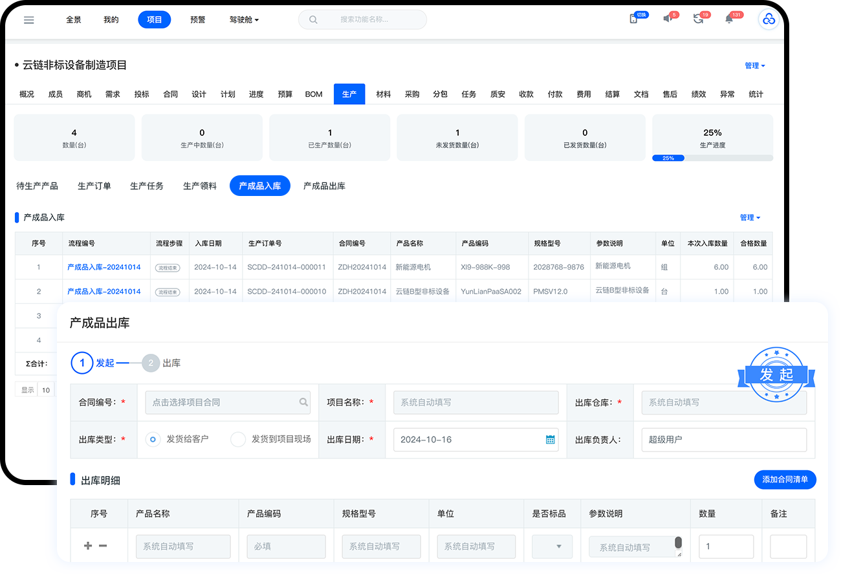Open the announcements speaker icon
The width and height of the screenshot is (841, 575).
click(668, 19)
